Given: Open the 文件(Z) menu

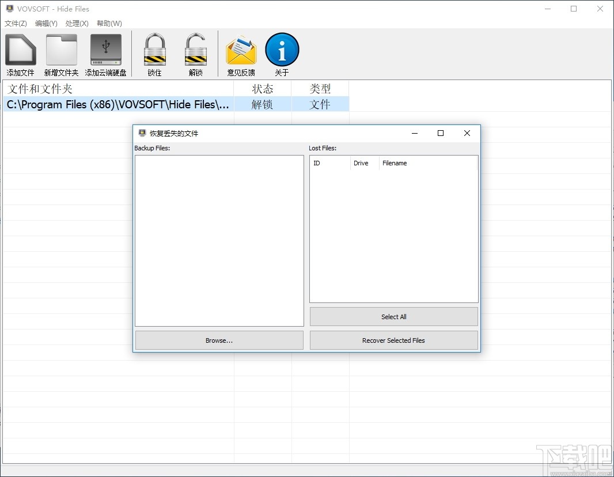Looking at the screenshot, I should 16,24.
